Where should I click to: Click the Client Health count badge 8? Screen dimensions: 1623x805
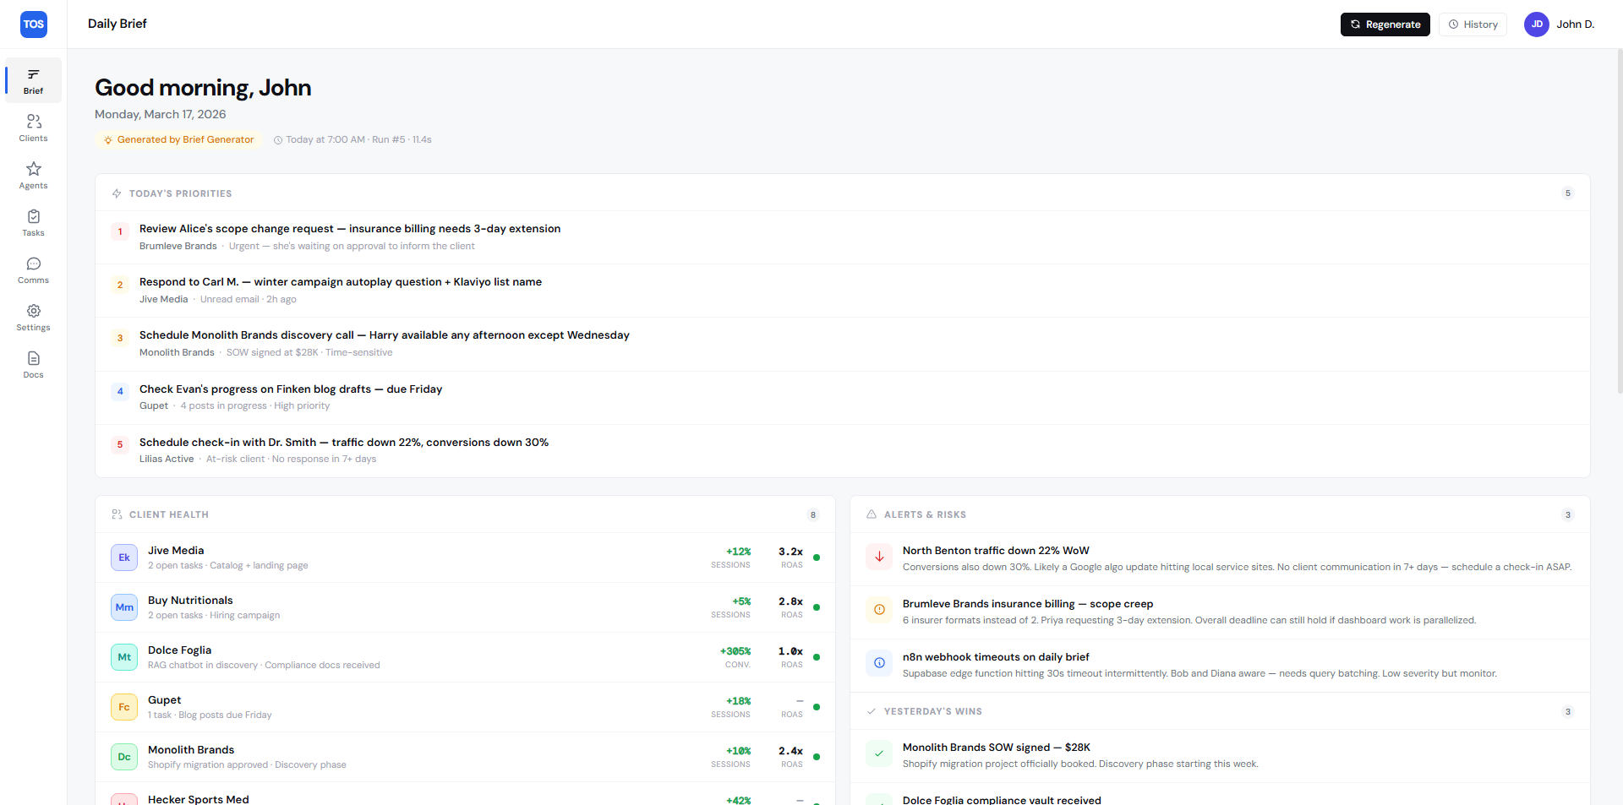pos(813,515)
